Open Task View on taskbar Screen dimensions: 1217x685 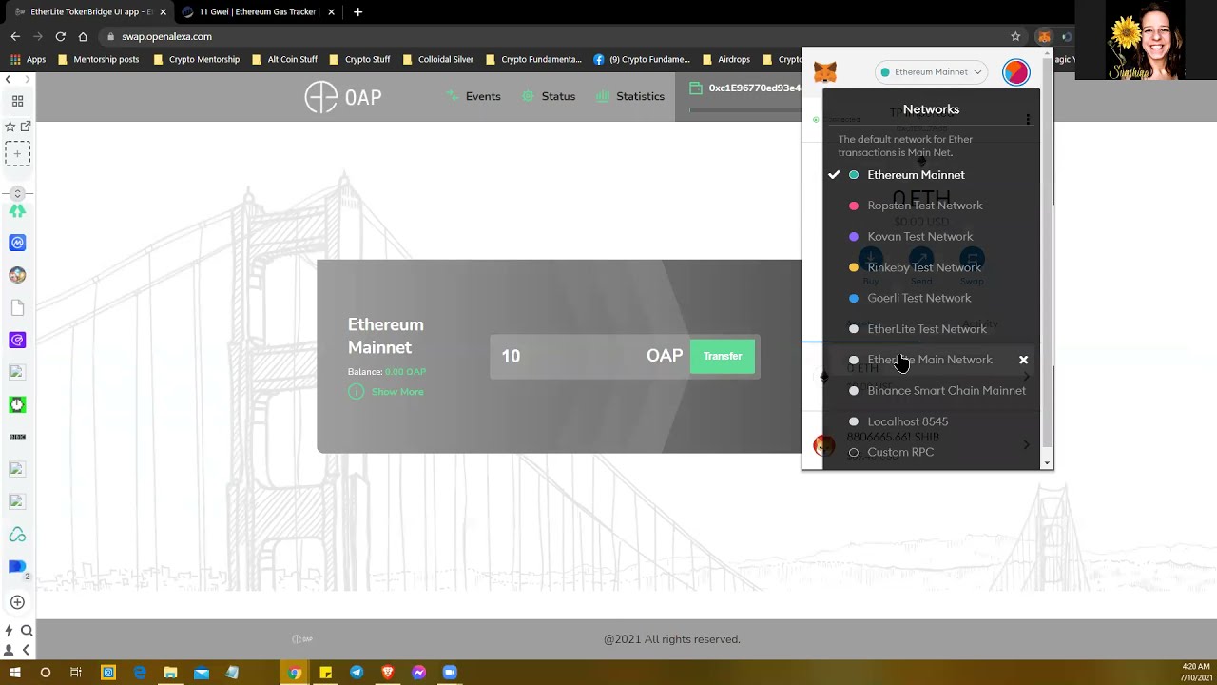(x=76, y=673)
